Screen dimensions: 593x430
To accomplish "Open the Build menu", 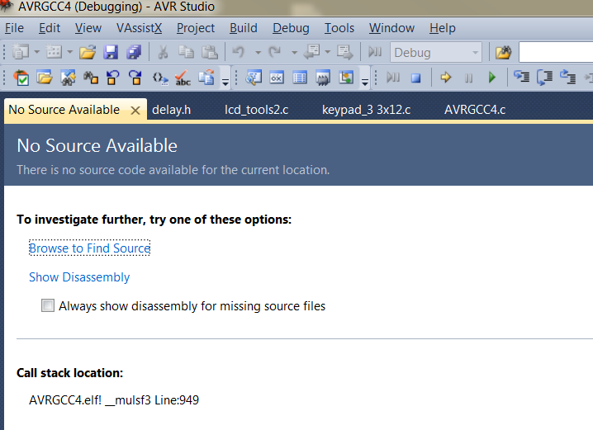I will [x=244, y=28].
